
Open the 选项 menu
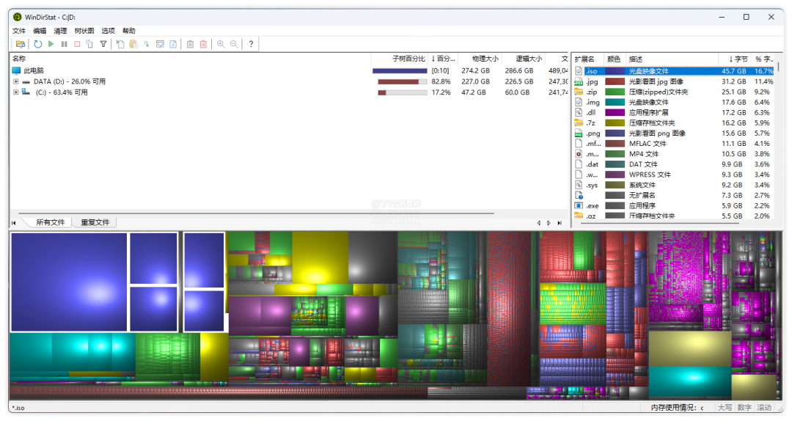(108, 31)
